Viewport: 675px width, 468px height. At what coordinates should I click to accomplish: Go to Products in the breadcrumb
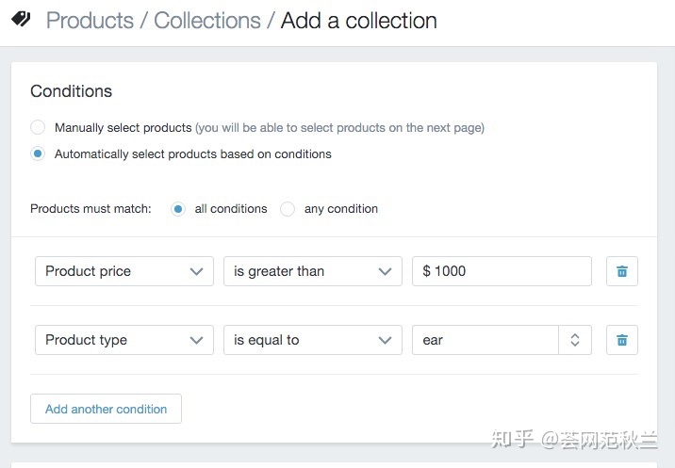(90, 20)
